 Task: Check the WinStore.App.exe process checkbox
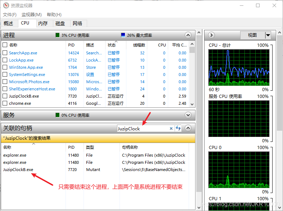5,67
